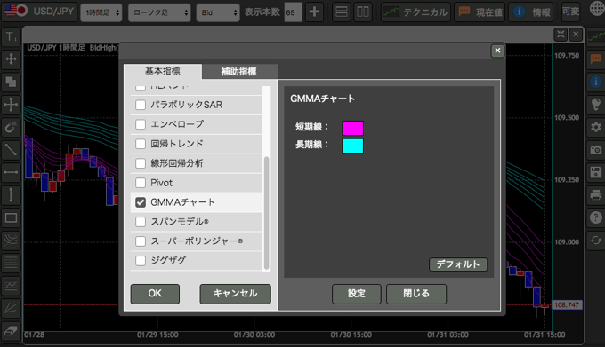
Task: Enable the スーパーボリンジャー checkbox
Action: click(141, 241)
